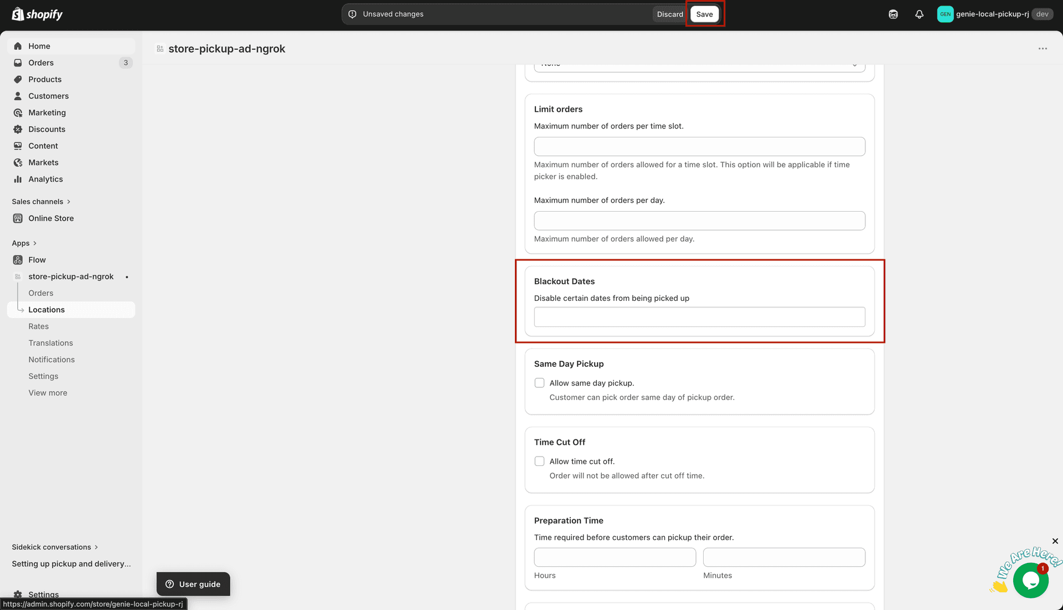Click the Shopify logo
Image resolution: width=1063 pixels, height=610 pixels.
[37, 14]
